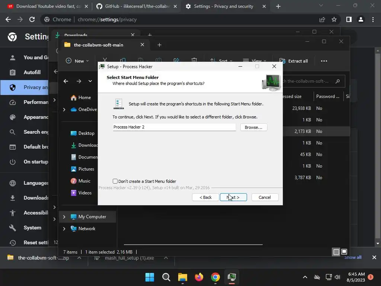Open a new Chrome tab

coord(278,6)
